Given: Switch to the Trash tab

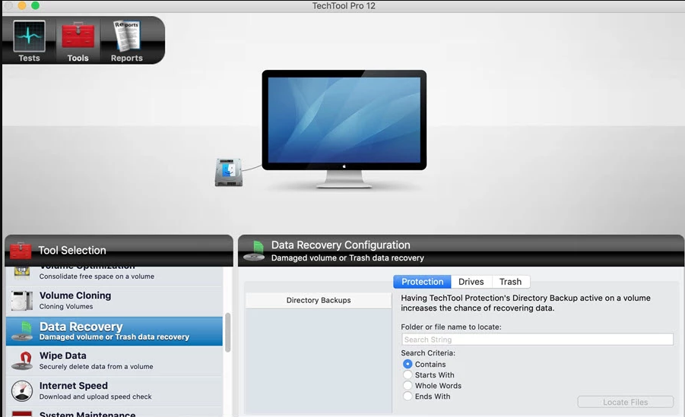Looking at the screenshot, I should [x=511, y=282].
